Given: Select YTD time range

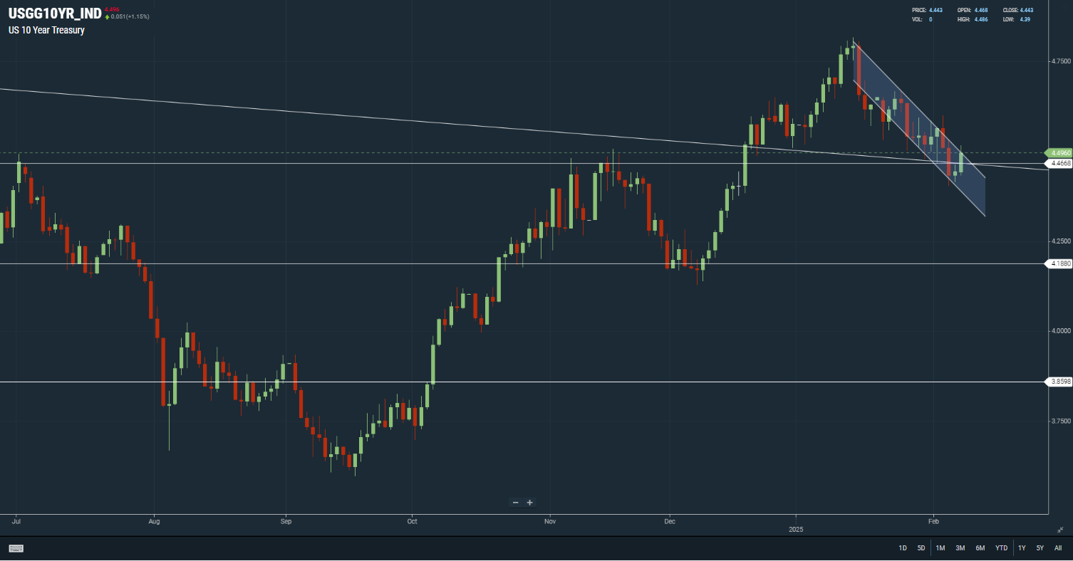Looking at the screenshot, I should [1002, 548].
